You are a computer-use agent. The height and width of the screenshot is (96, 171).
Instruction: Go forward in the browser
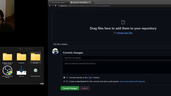[x=53, y=6]
